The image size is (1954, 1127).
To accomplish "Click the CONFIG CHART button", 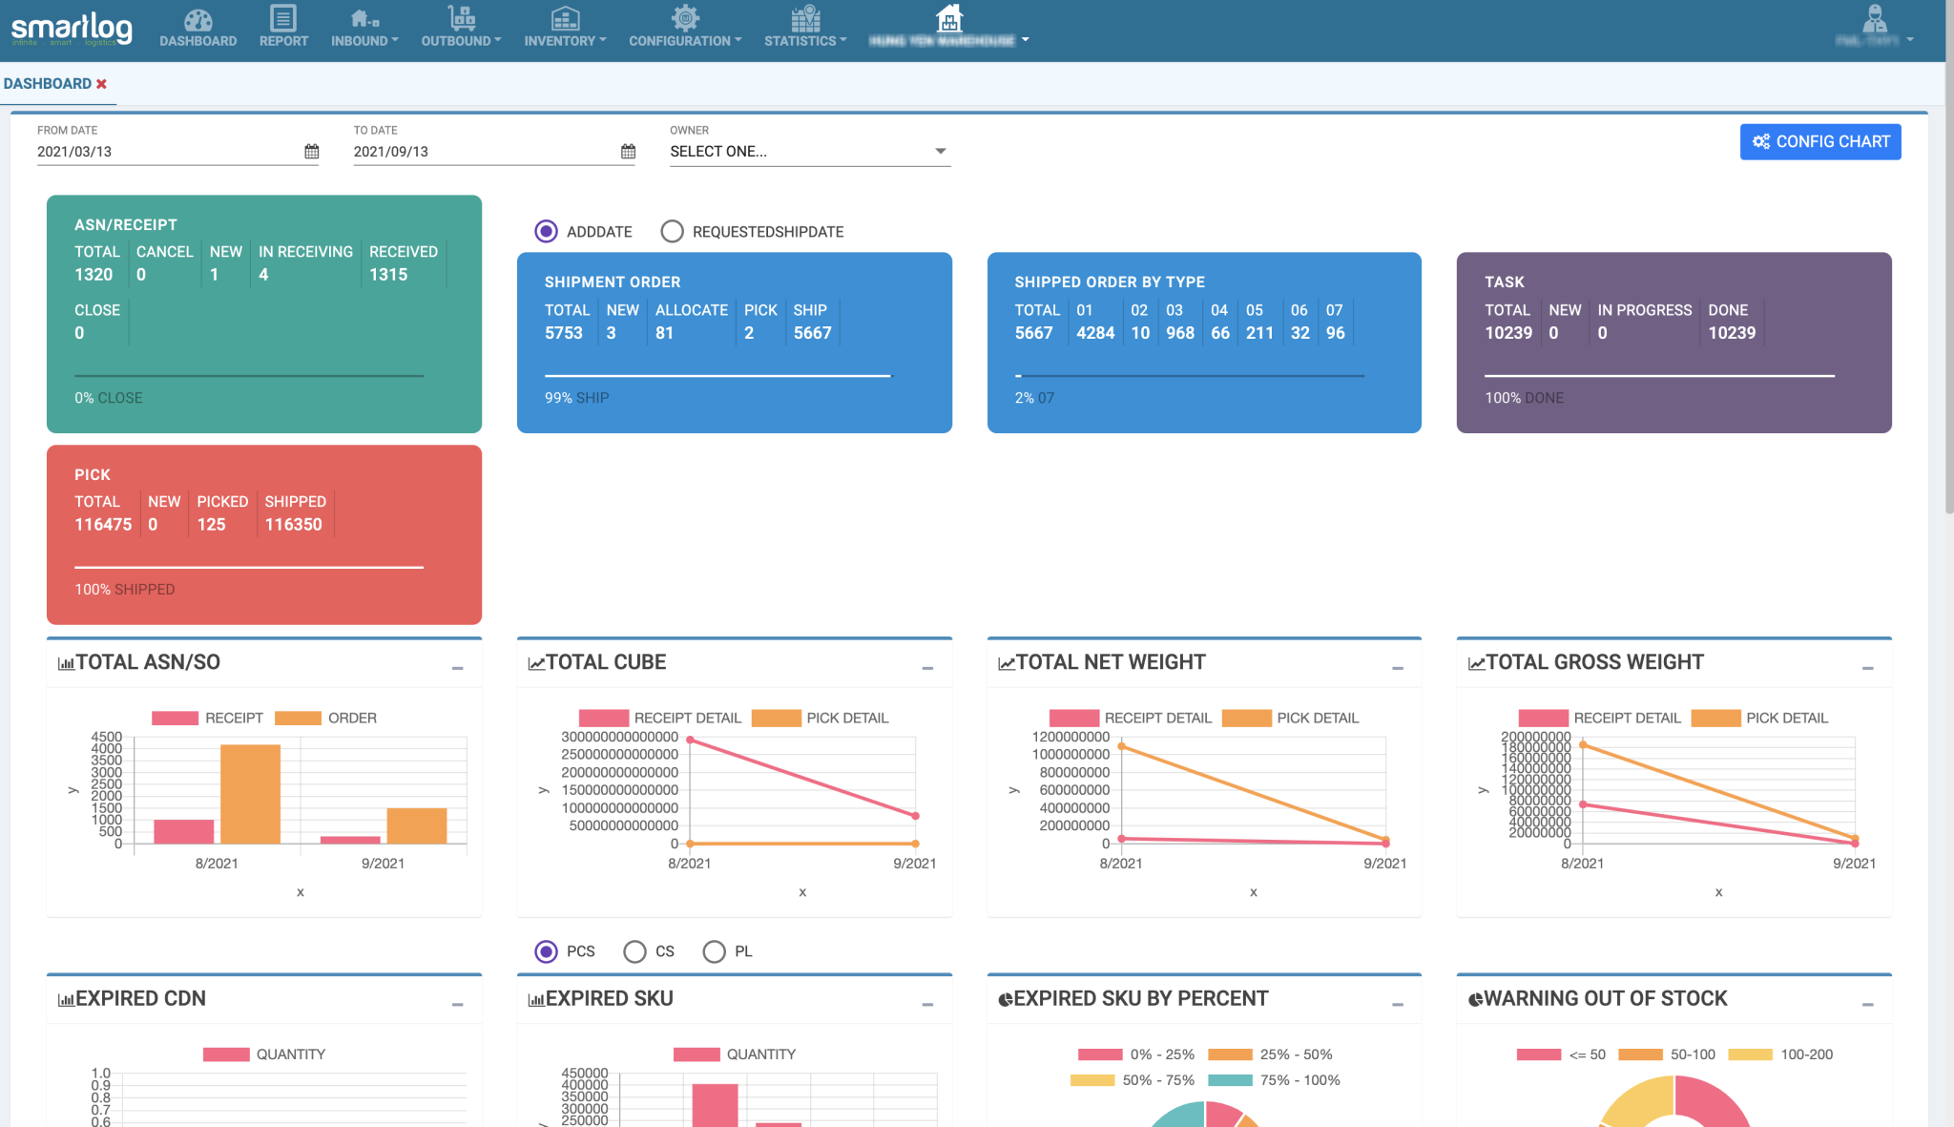I will (x=1819, y=142).
